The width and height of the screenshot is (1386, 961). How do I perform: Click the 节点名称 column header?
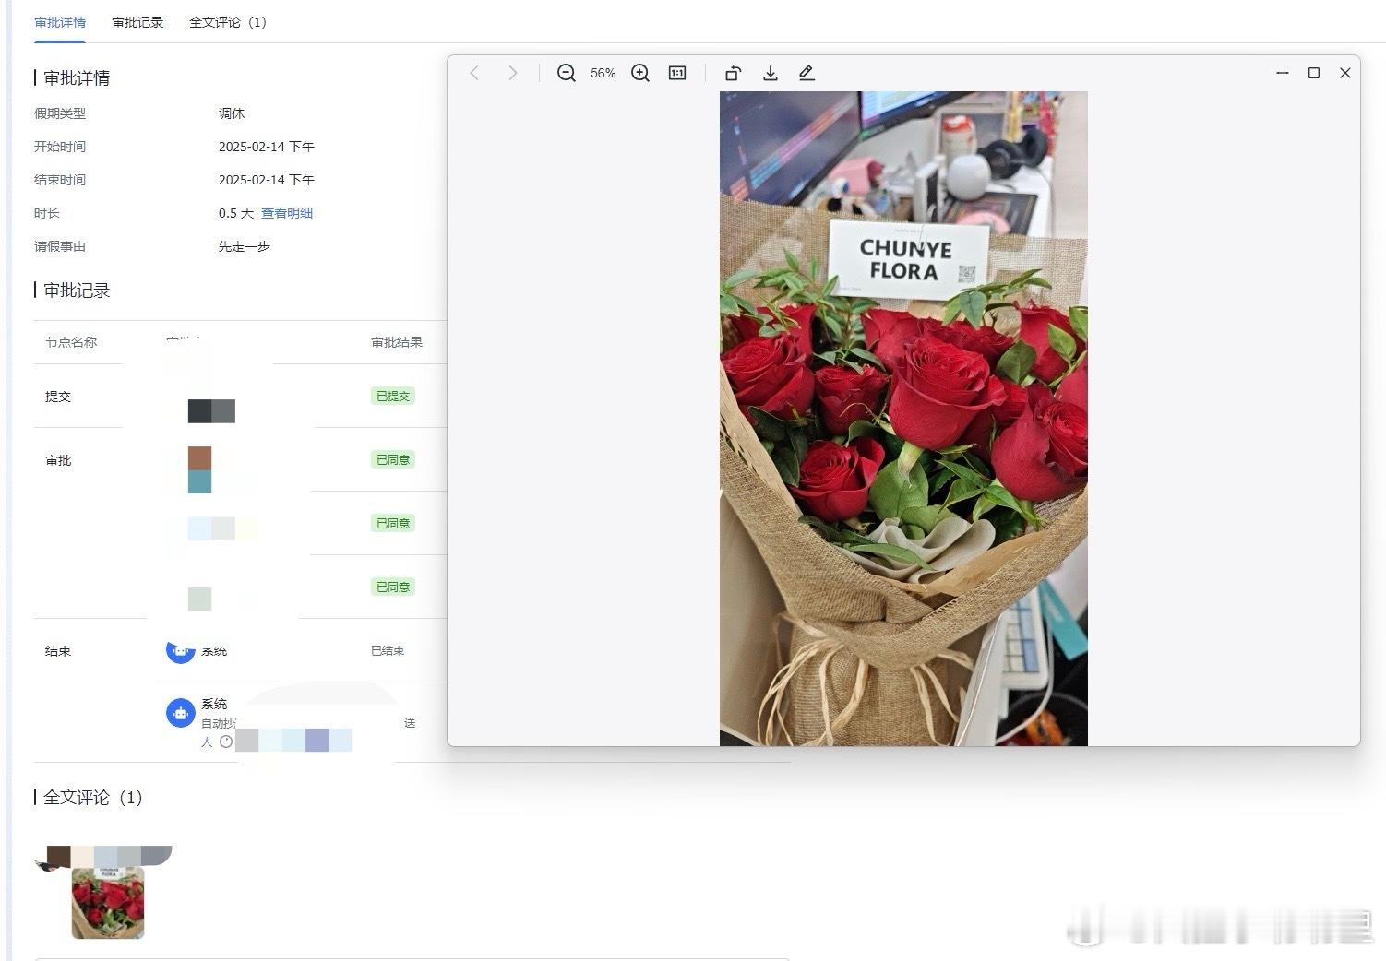click(x=71, y=342)
